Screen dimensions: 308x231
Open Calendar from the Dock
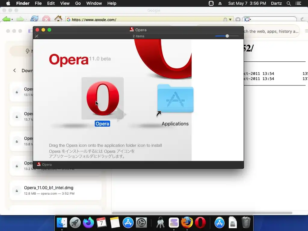pyautogui.click(x=101, y=223)
